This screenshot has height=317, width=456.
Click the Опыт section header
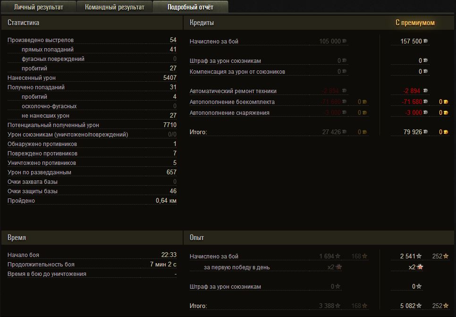click(197, 237)
